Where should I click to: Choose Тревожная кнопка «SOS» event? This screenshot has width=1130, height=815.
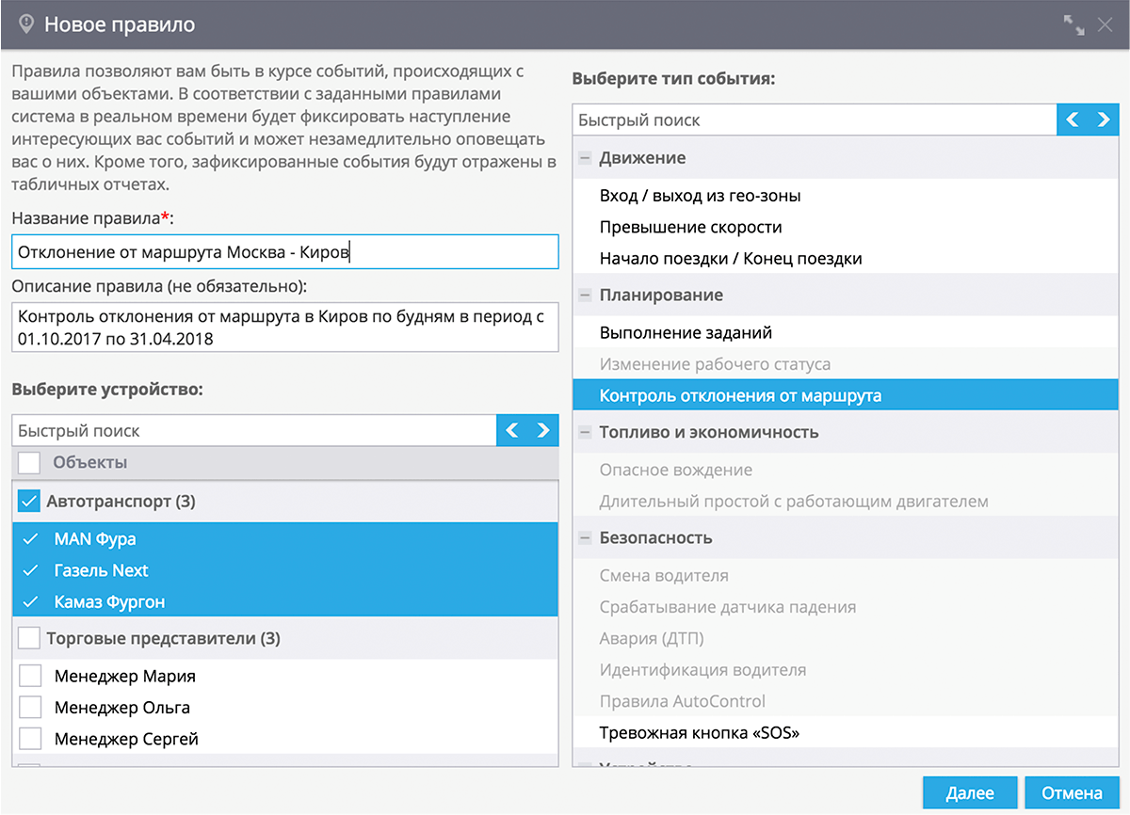[x=699, y=732]
